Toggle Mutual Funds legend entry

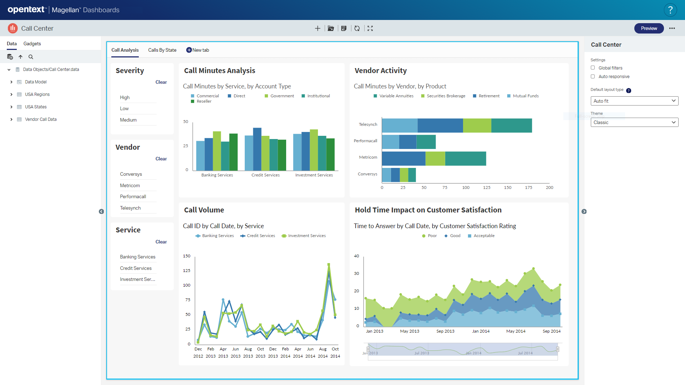pos(523,96)
